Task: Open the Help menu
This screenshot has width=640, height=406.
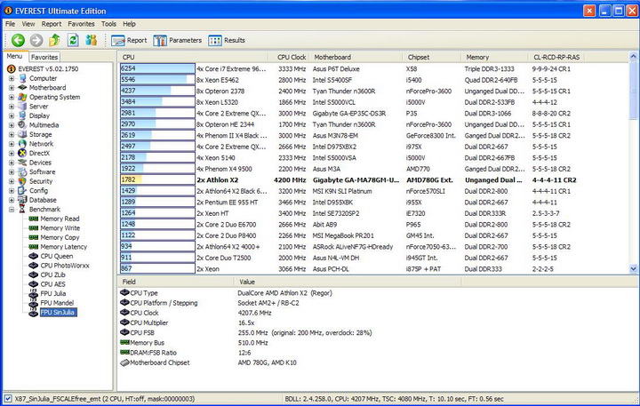Action: (129, 24)
